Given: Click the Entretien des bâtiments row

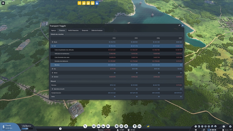Looking at the screenshot, I should (116, 61).
